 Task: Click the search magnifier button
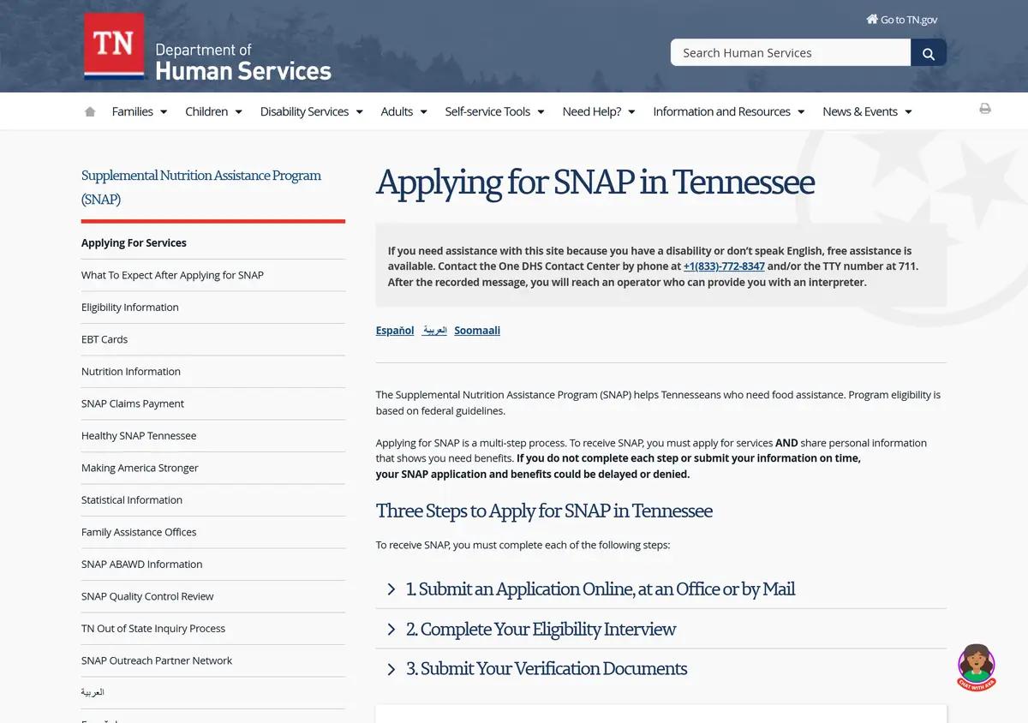pos(929,53)
